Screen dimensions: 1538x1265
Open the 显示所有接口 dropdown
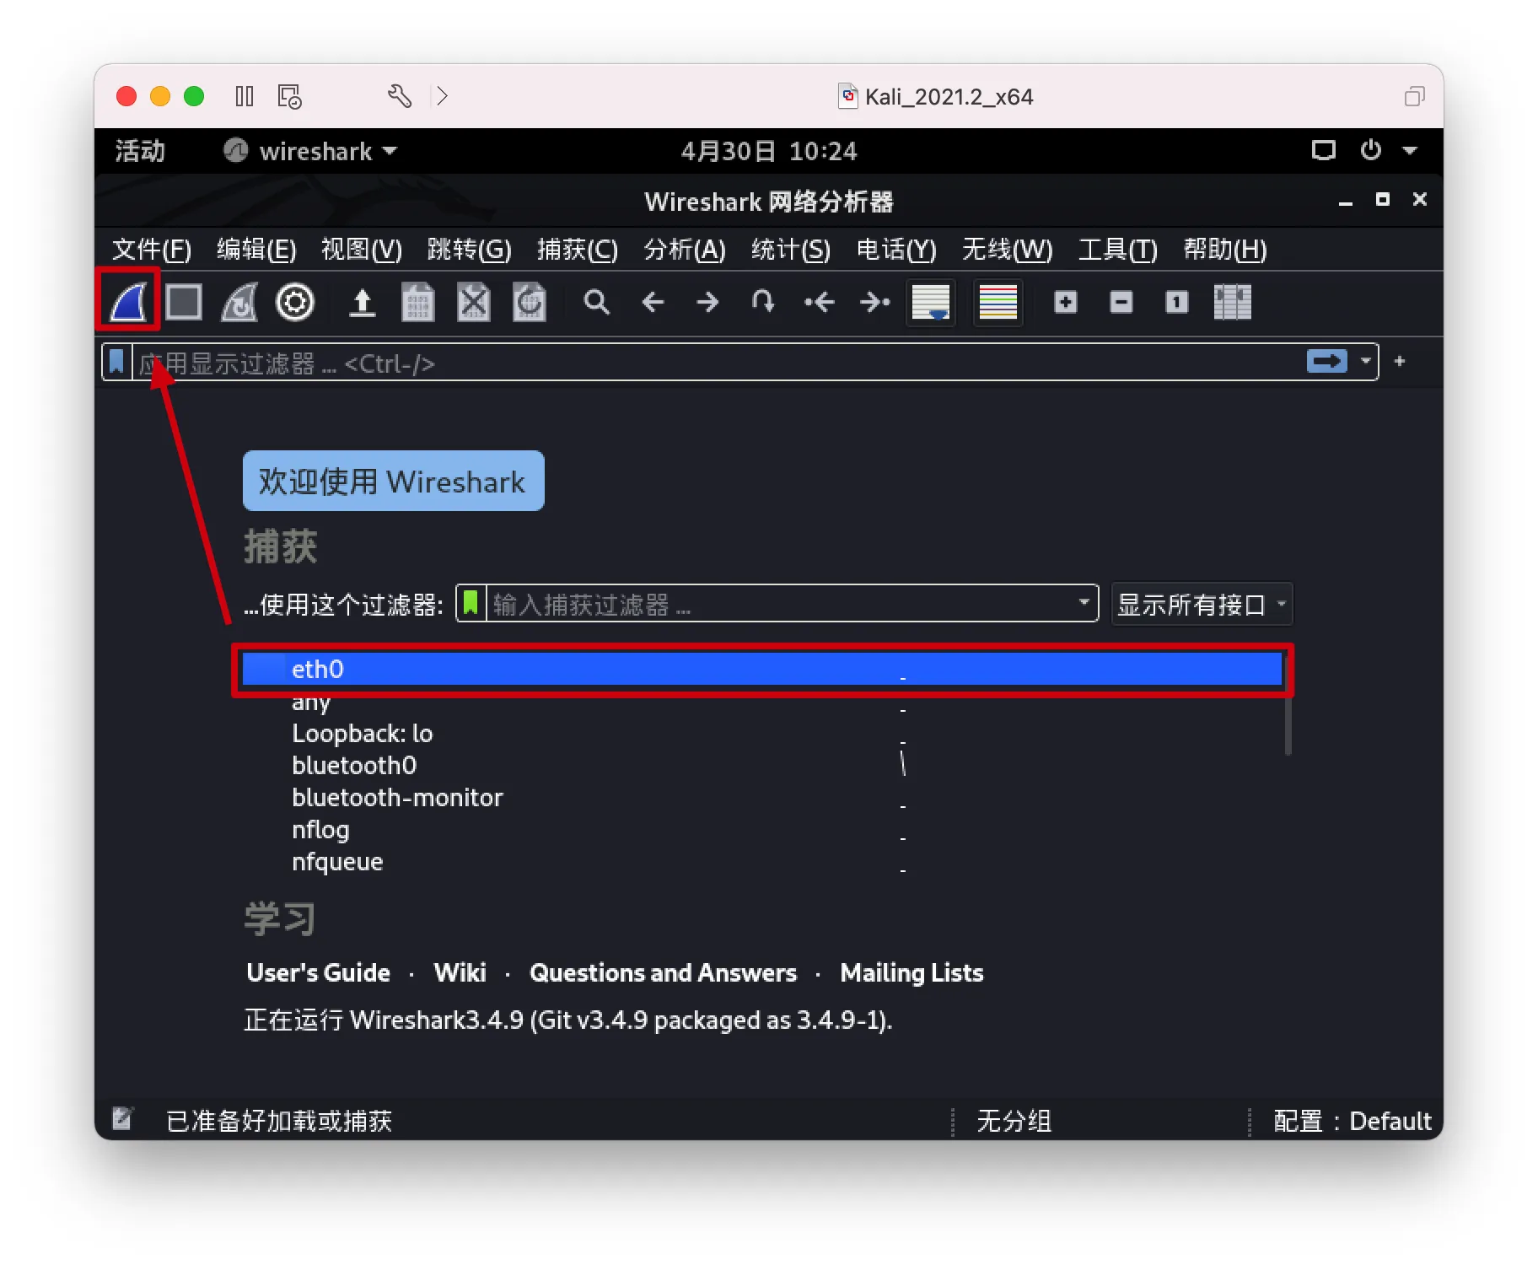pos(1202,604)
